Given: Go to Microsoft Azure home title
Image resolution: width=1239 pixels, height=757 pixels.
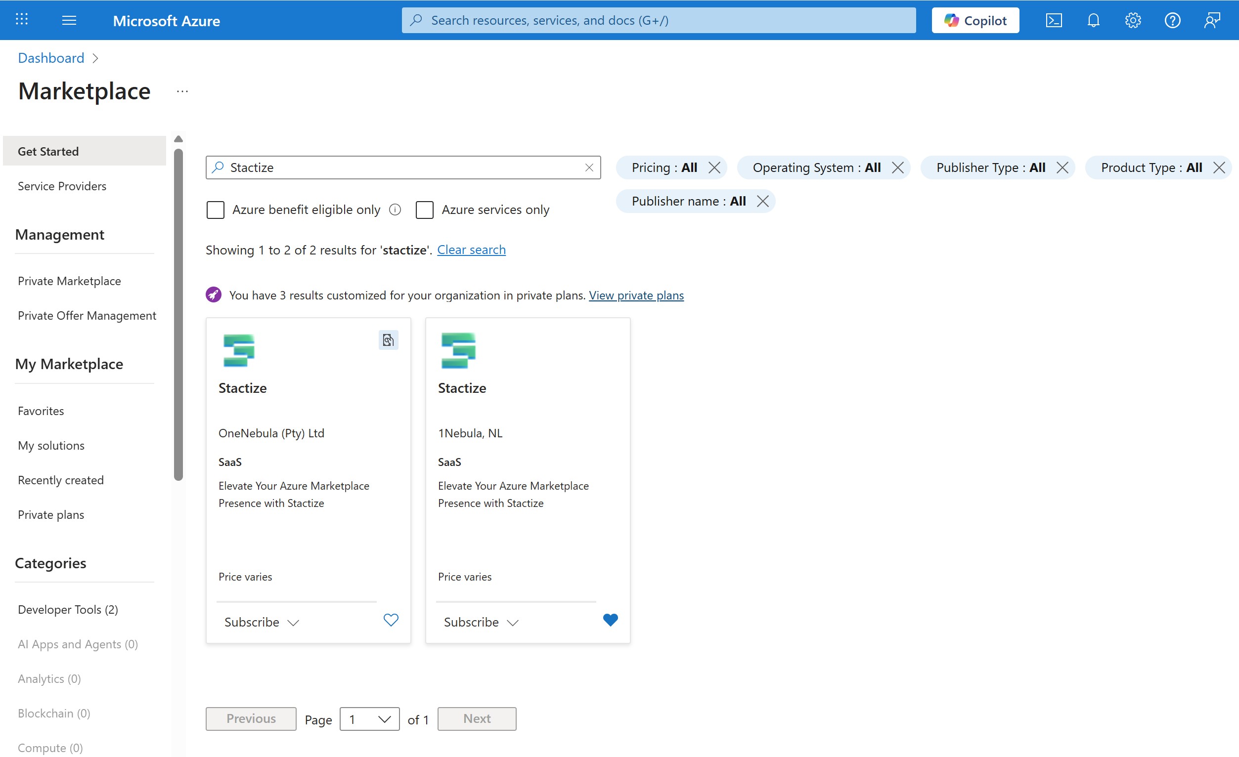Looking at the screenshot, I should [166, 21].
